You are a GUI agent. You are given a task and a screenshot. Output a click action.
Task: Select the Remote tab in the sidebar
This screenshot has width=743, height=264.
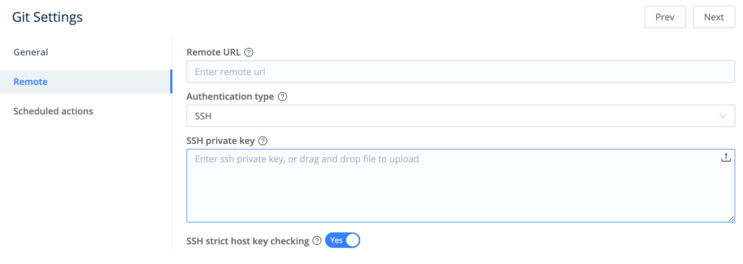pyautogui.click(x=31, y=82)
